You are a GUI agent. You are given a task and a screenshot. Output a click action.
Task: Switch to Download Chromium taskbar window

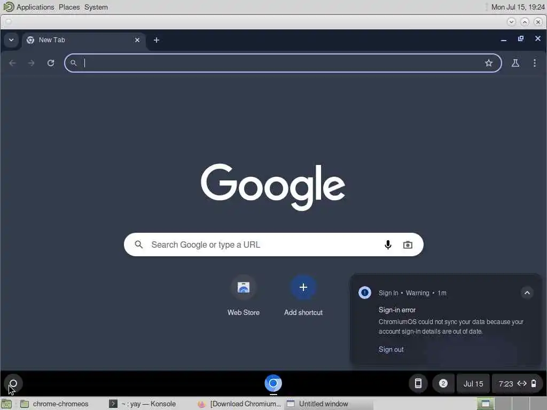point(239,404)
